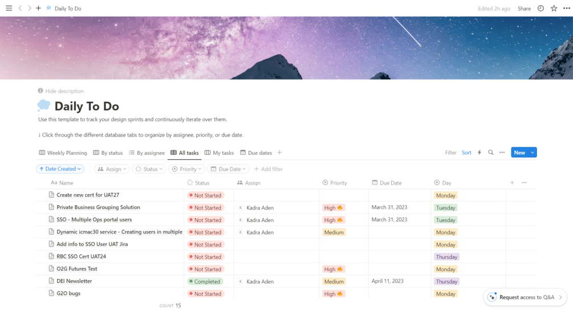Click High priority tag on G2O bugs row
This screenshot has width=573, height=312.
pos(333,294)
